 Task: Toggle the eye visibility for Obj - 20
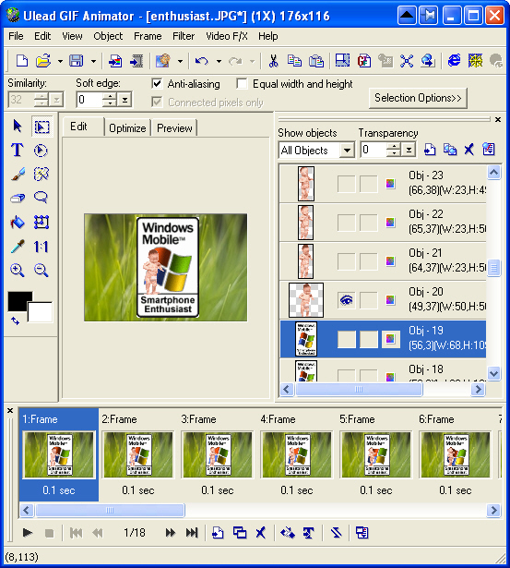pos(347,300)
